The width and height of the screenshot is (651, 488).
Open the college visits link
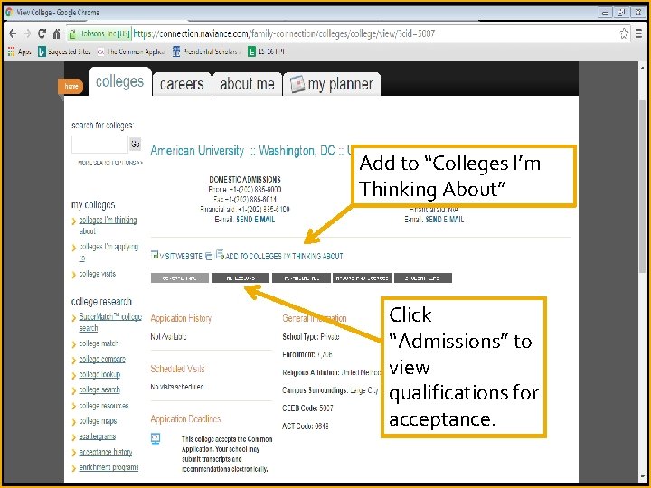pos(97,274)
